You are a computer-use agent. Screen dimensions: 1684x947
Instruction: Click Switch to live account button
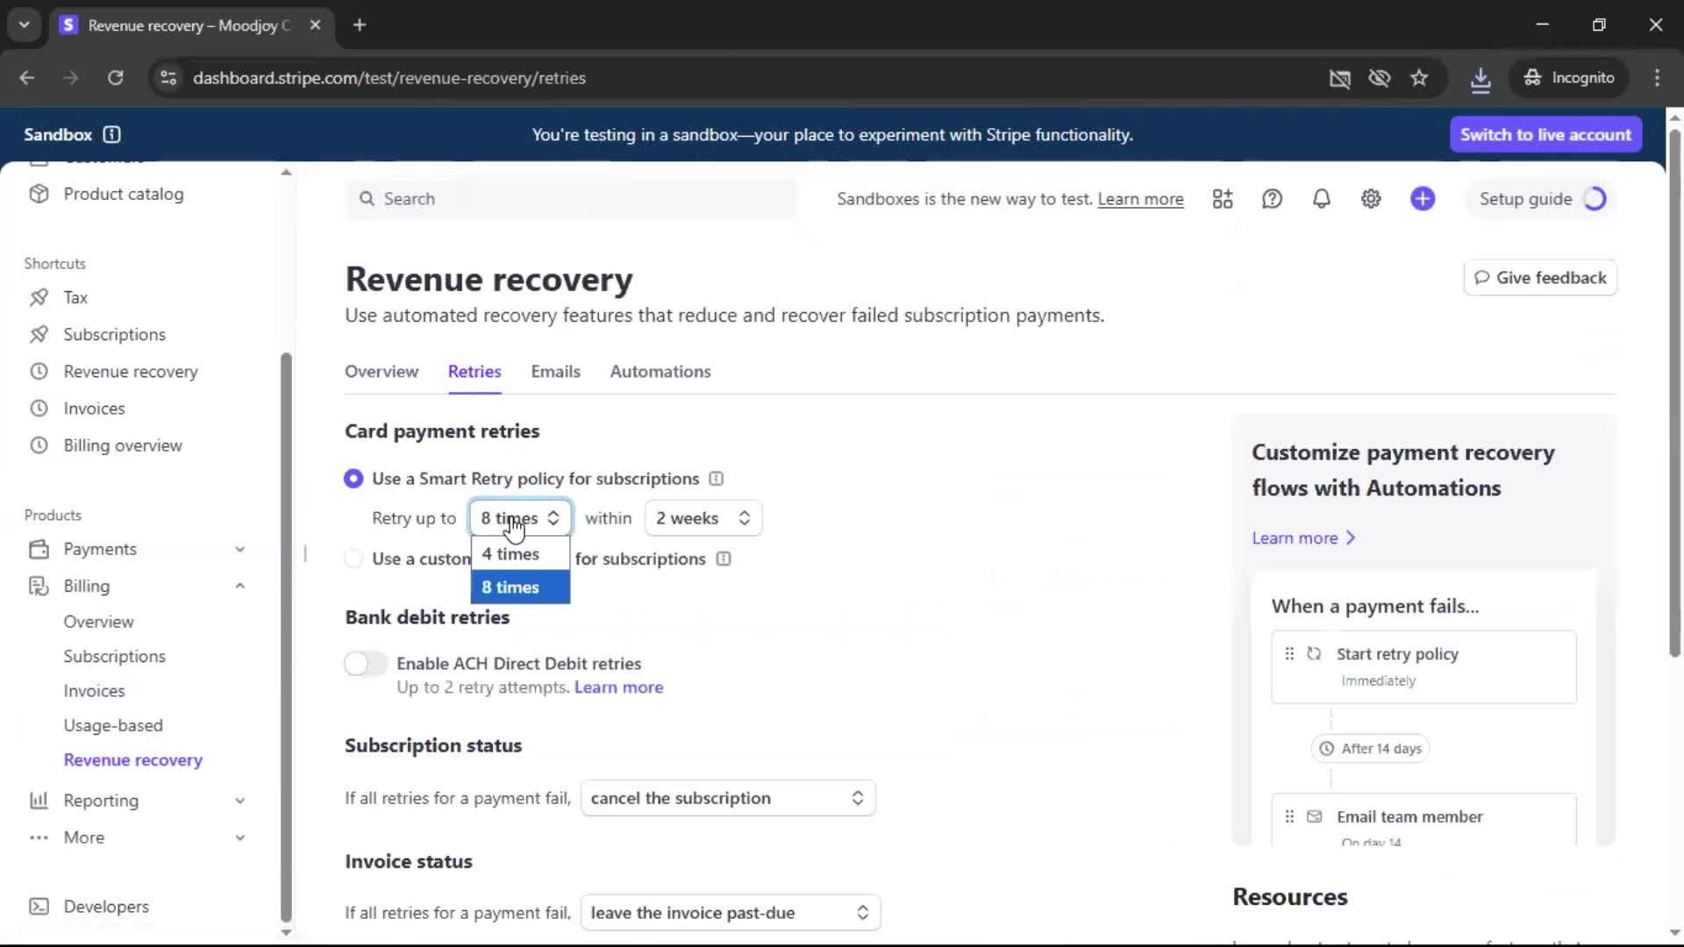tap(1545, 134)
